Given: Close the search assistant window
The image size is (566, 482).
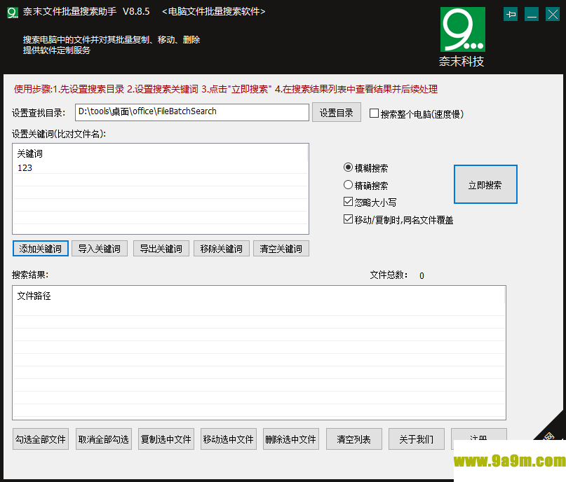Looking at the screenshot, I should (x=553, y=15).
